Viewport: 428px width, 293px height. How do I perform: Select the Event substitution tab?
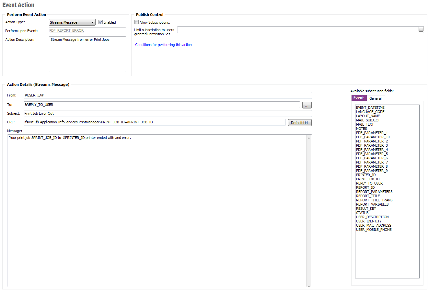click(359, 98)
